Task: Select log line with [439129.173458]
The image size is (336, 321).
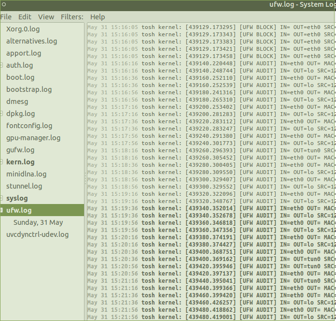Action: point(211,56)
